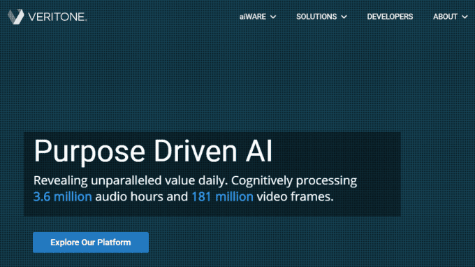Image resolution: width=475 pixels, height=267 pixels.
Task: Click the Explore Our Platform button
Action: click(91, 243)
